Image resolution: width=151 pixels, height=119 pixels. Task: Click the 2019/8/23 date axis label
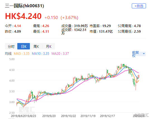pos(30,116)
